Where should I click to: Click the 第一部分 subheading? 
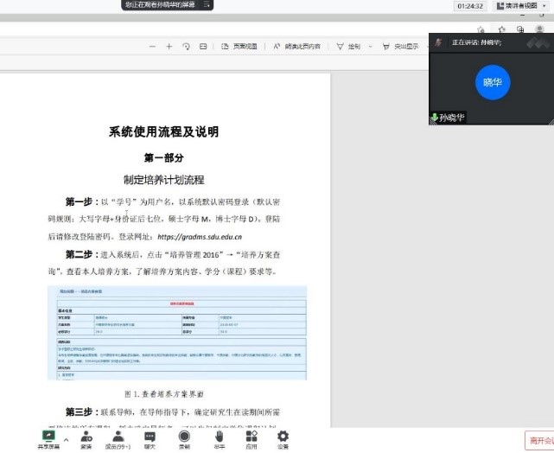point(163,157)
